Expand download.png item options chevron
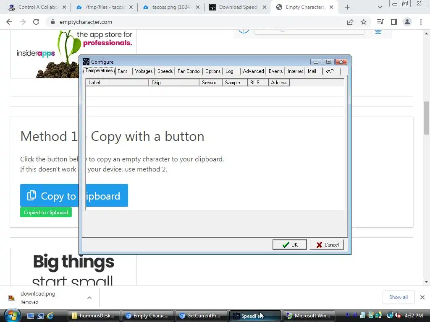Viewport: 430px width, 322px height. [89, 298]
